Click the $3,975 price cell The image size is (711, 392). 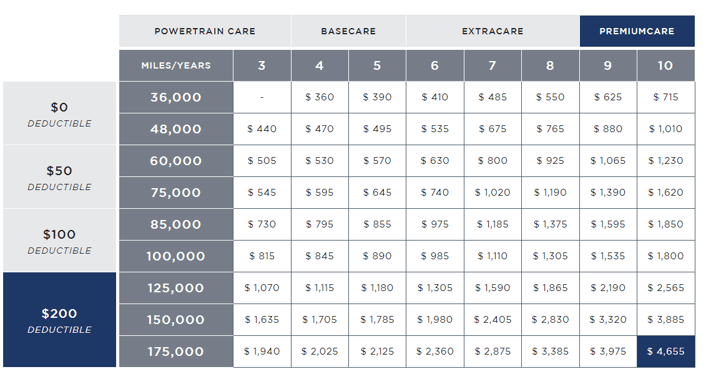[x=608, y=351]
